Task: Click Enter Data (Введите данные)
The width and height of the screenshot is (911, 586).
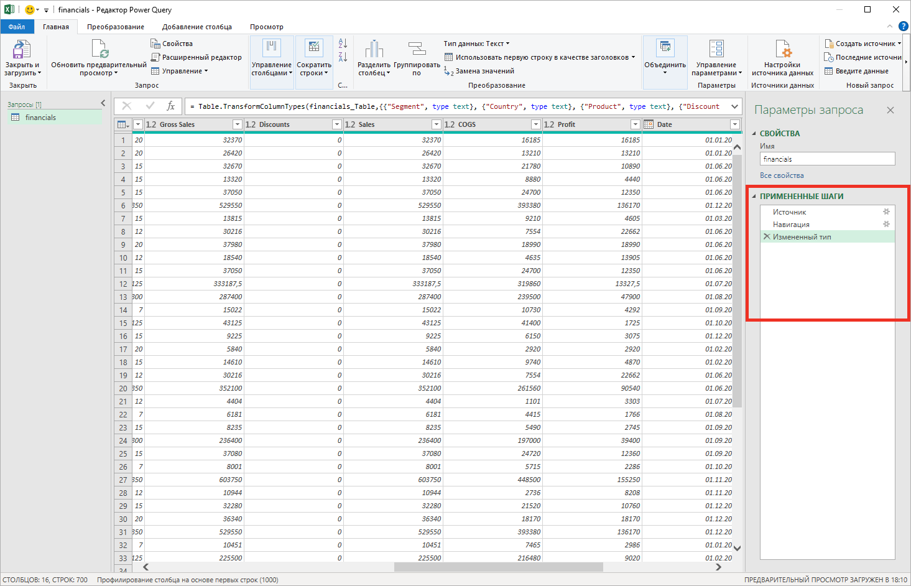Action: [x=856, y=71]
